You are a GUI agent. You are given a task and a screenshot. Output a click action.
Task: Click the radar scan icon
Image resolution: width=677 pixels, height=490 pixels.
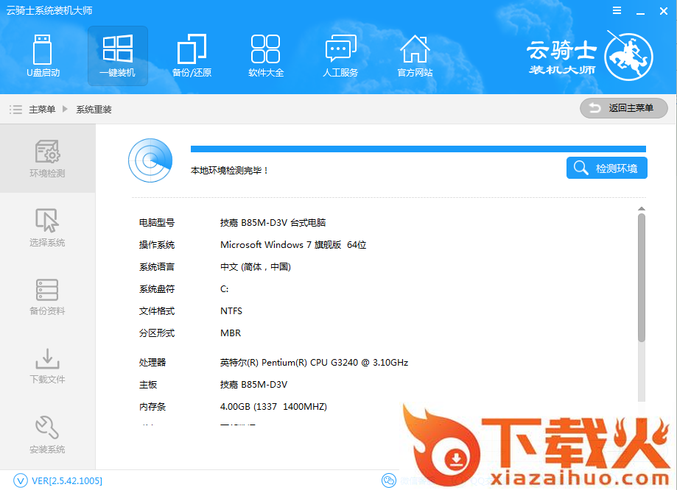(150, 160)
